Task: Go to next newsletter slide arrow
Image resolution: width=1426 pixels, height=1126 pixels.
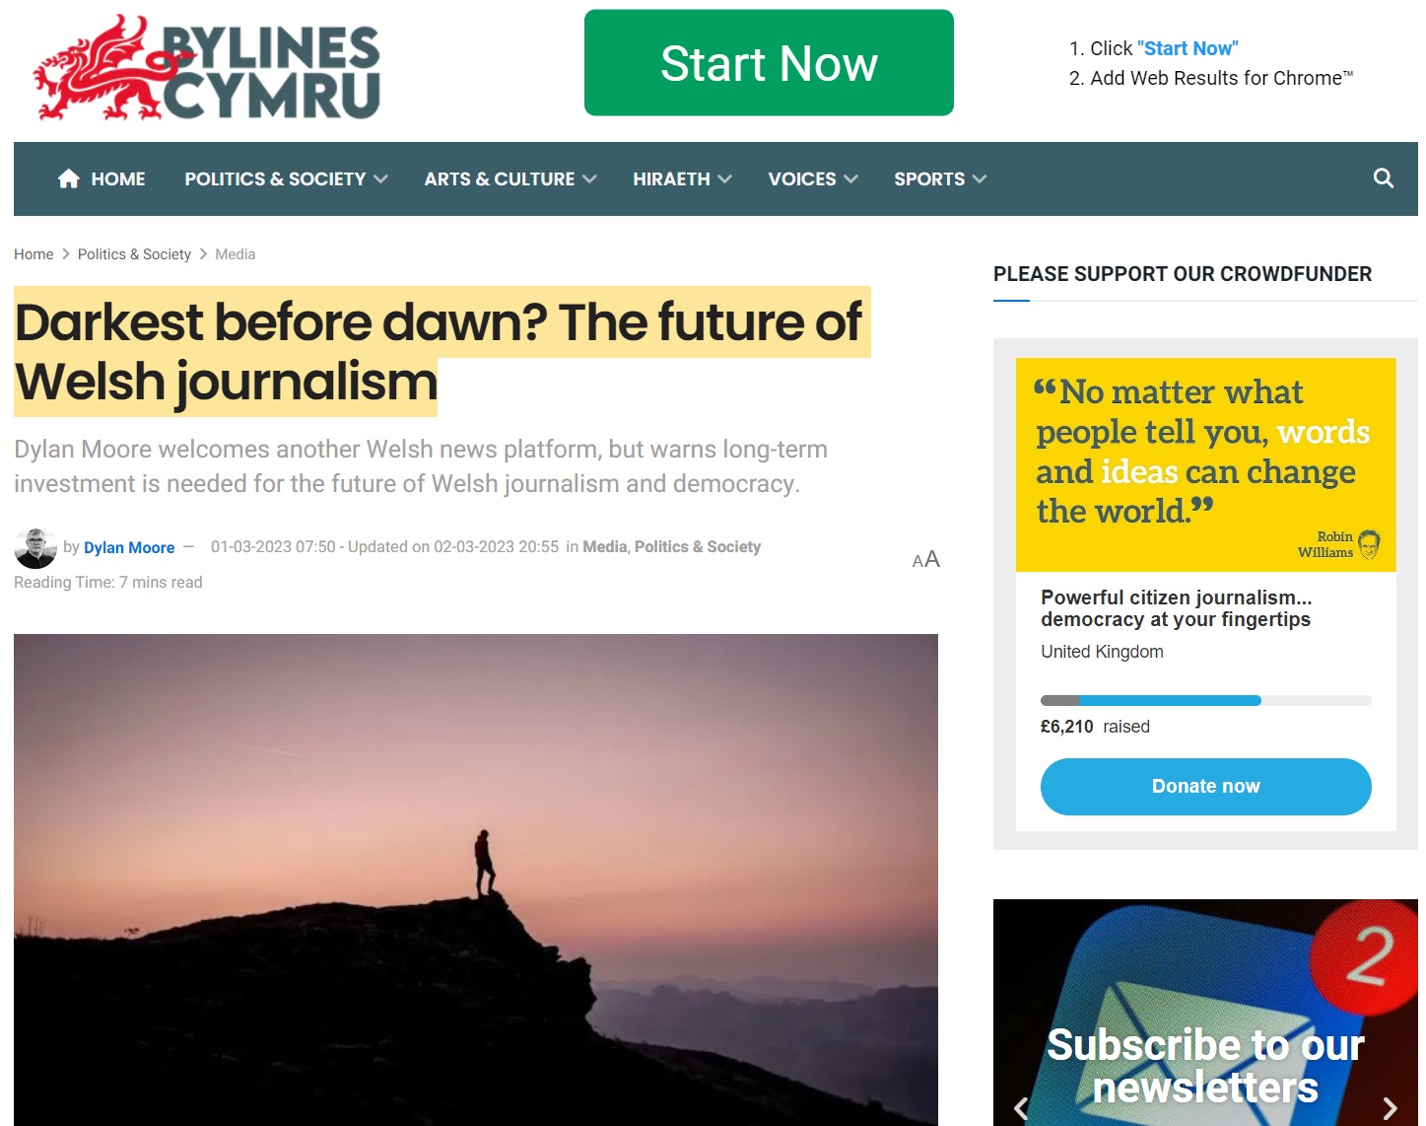Action: (x=1390, y=1108)
